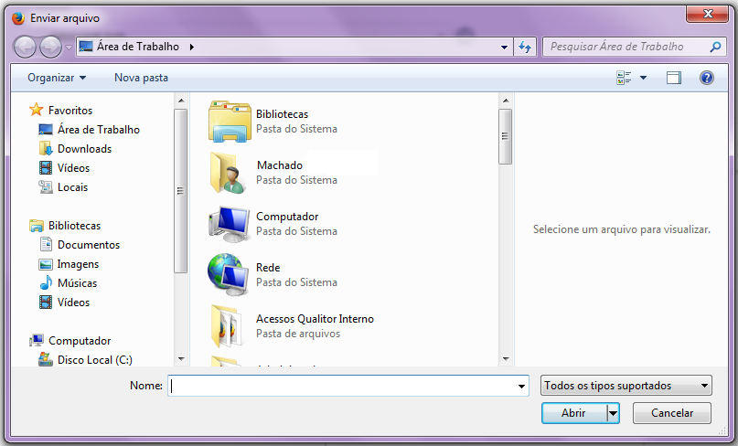Click the large Computador monitor icon
The width and height of the screenshot is (738, 446).
tap(230, 224)
